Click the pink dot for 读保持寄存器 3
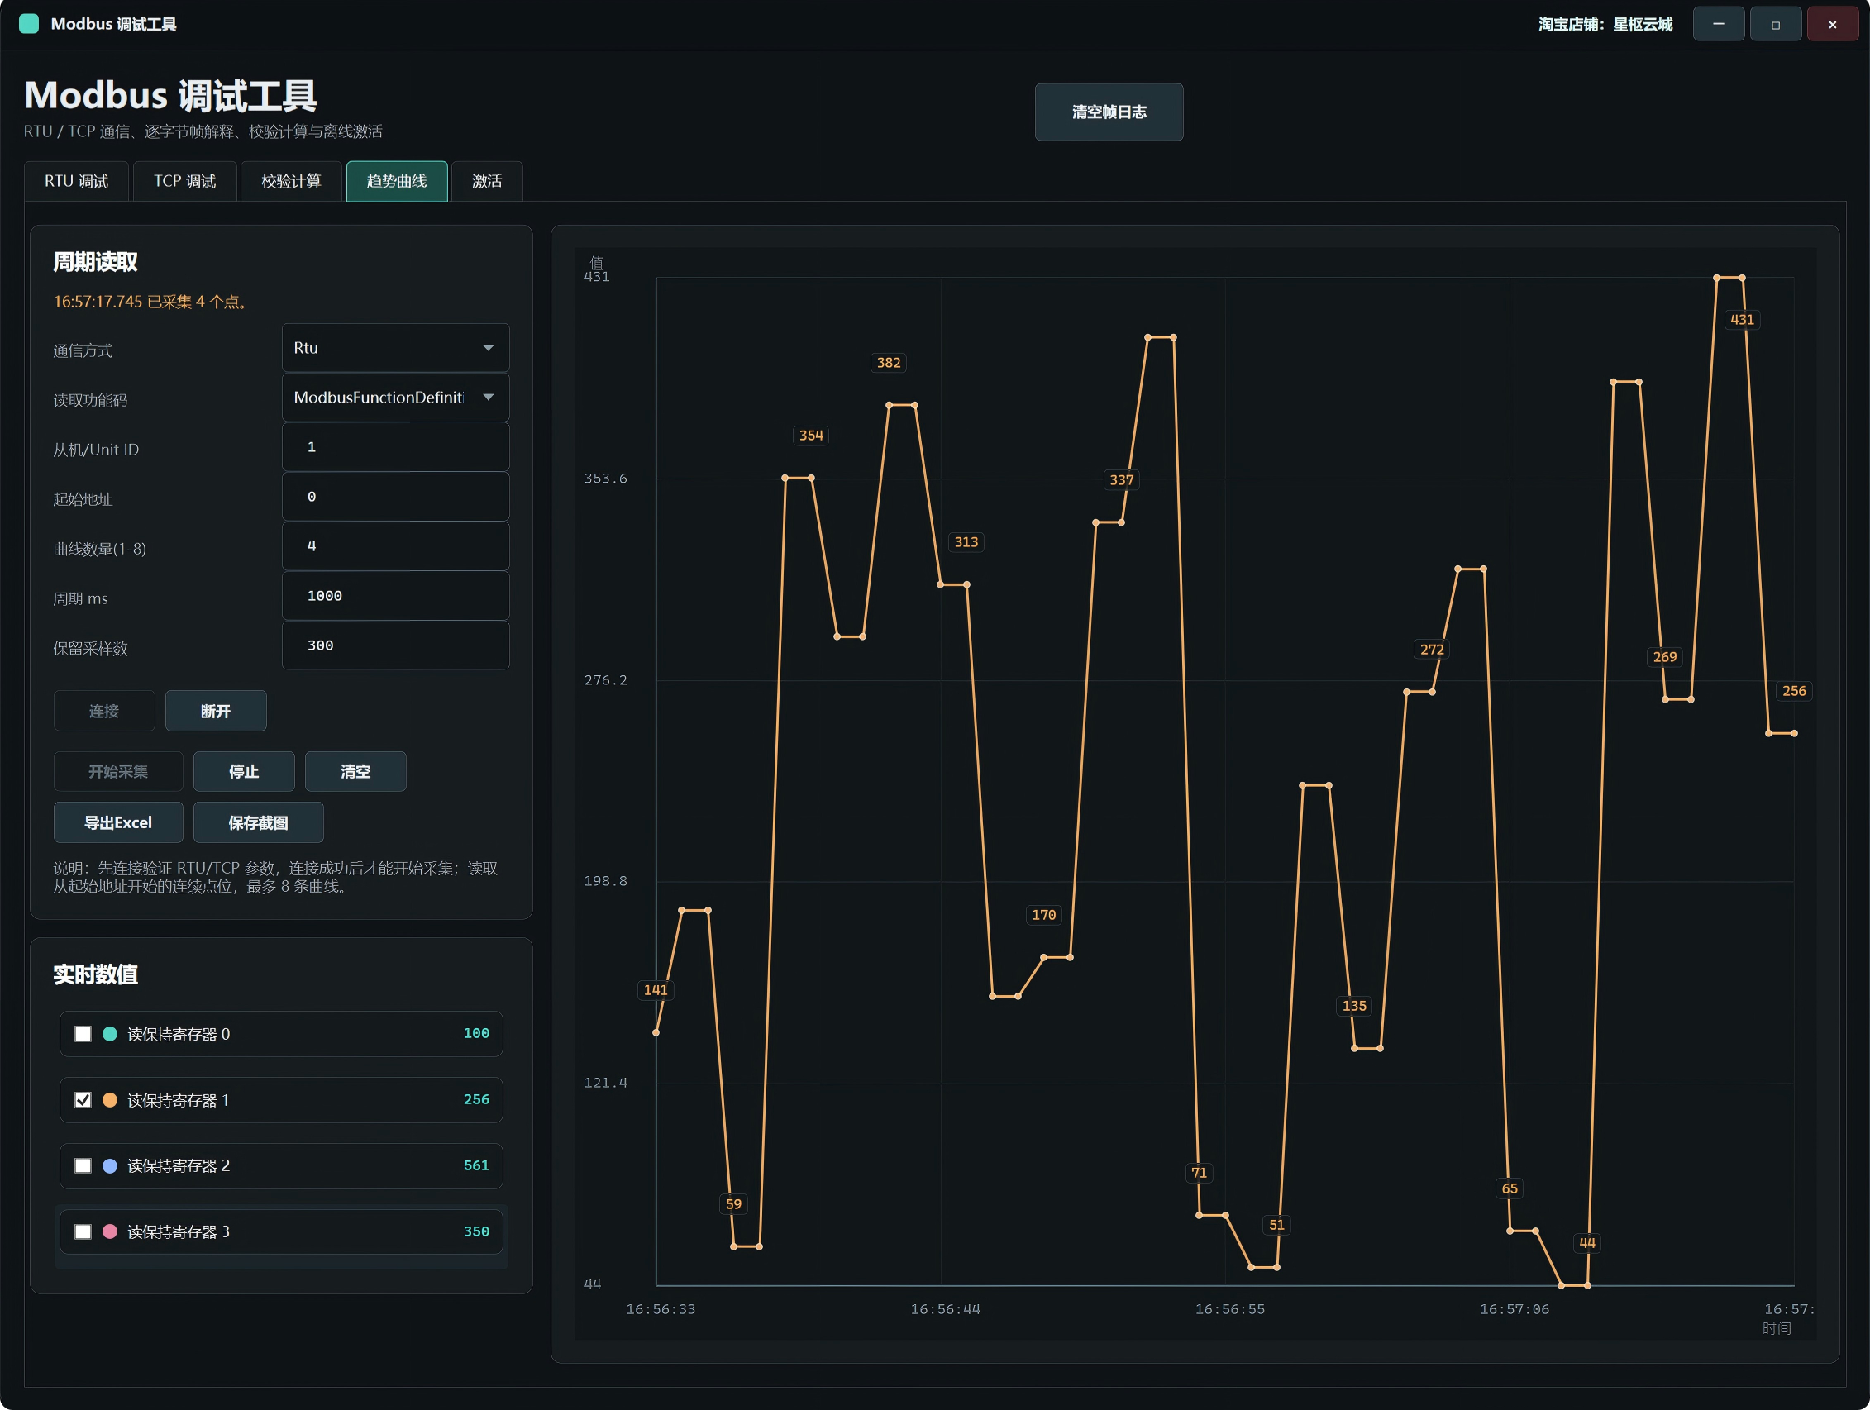Image resolution: width=1870 pixels, height=1410 pixels. pos(110,1231)
